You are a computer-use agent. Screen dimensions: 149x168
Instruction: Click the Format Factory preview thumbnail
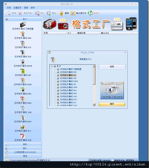(112, 90)
